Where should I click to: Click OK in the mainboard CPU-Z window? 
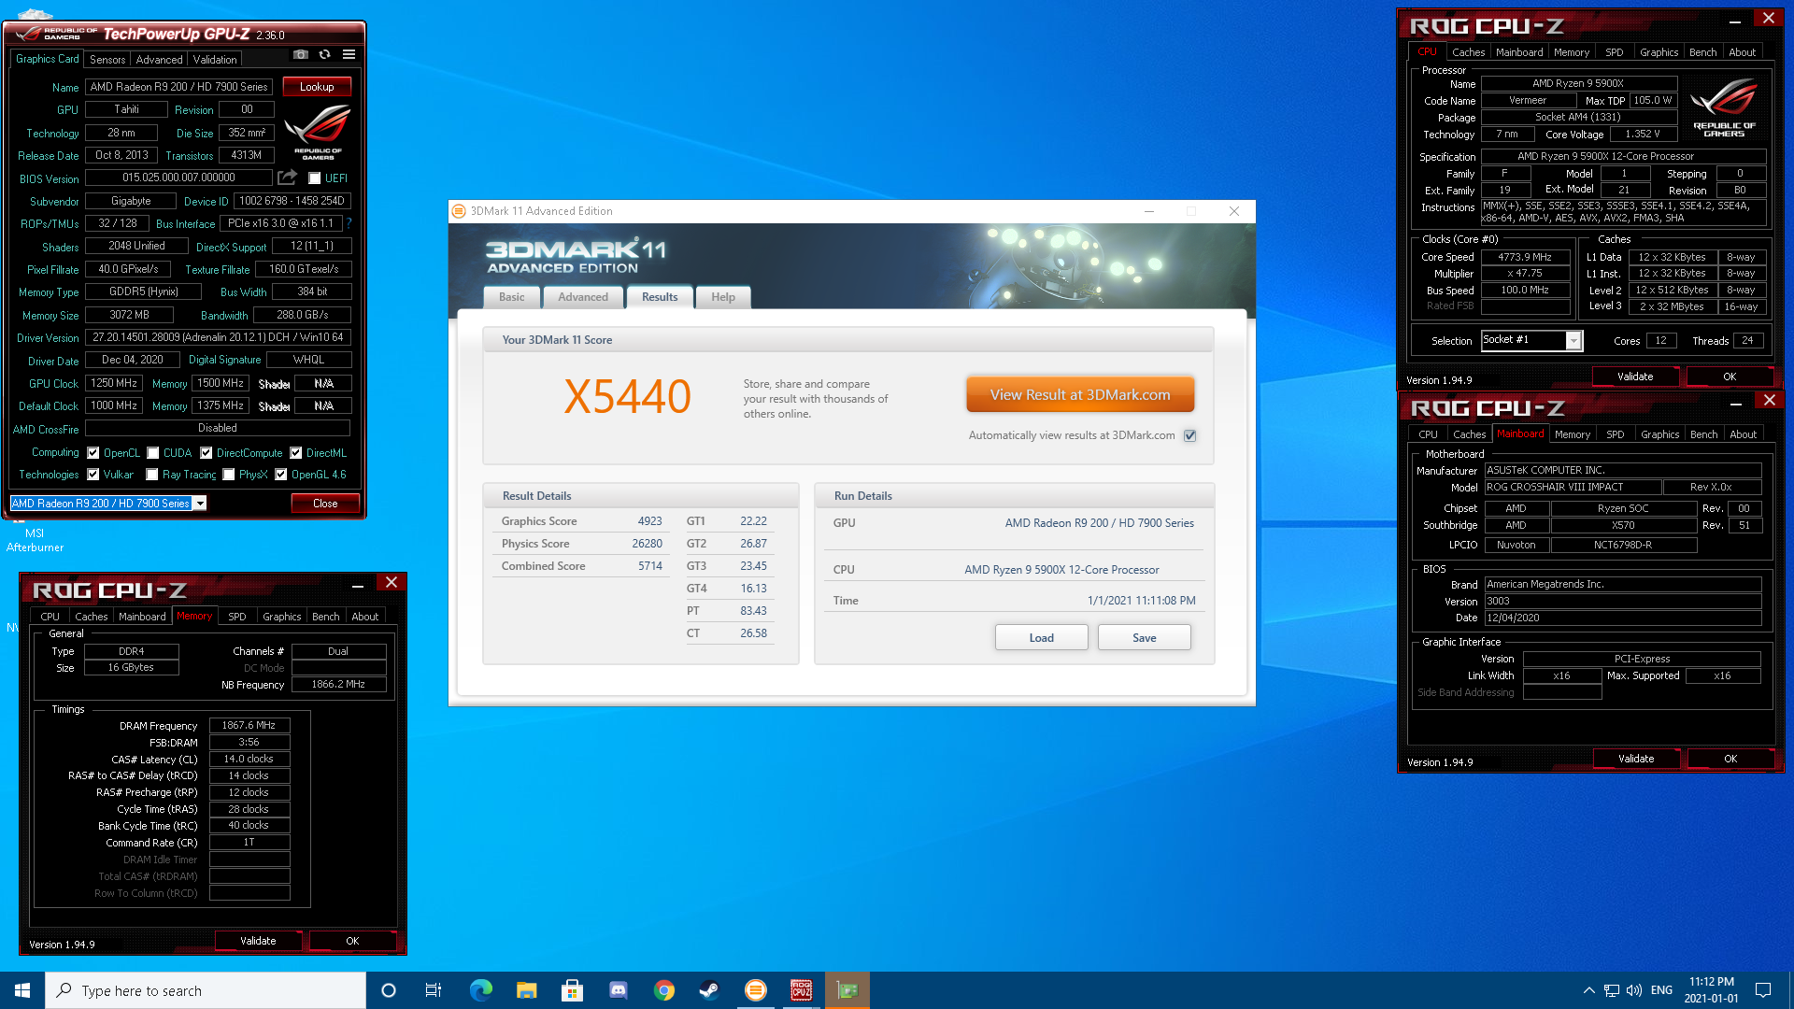pyautogui.click(x=1730, y=759)
